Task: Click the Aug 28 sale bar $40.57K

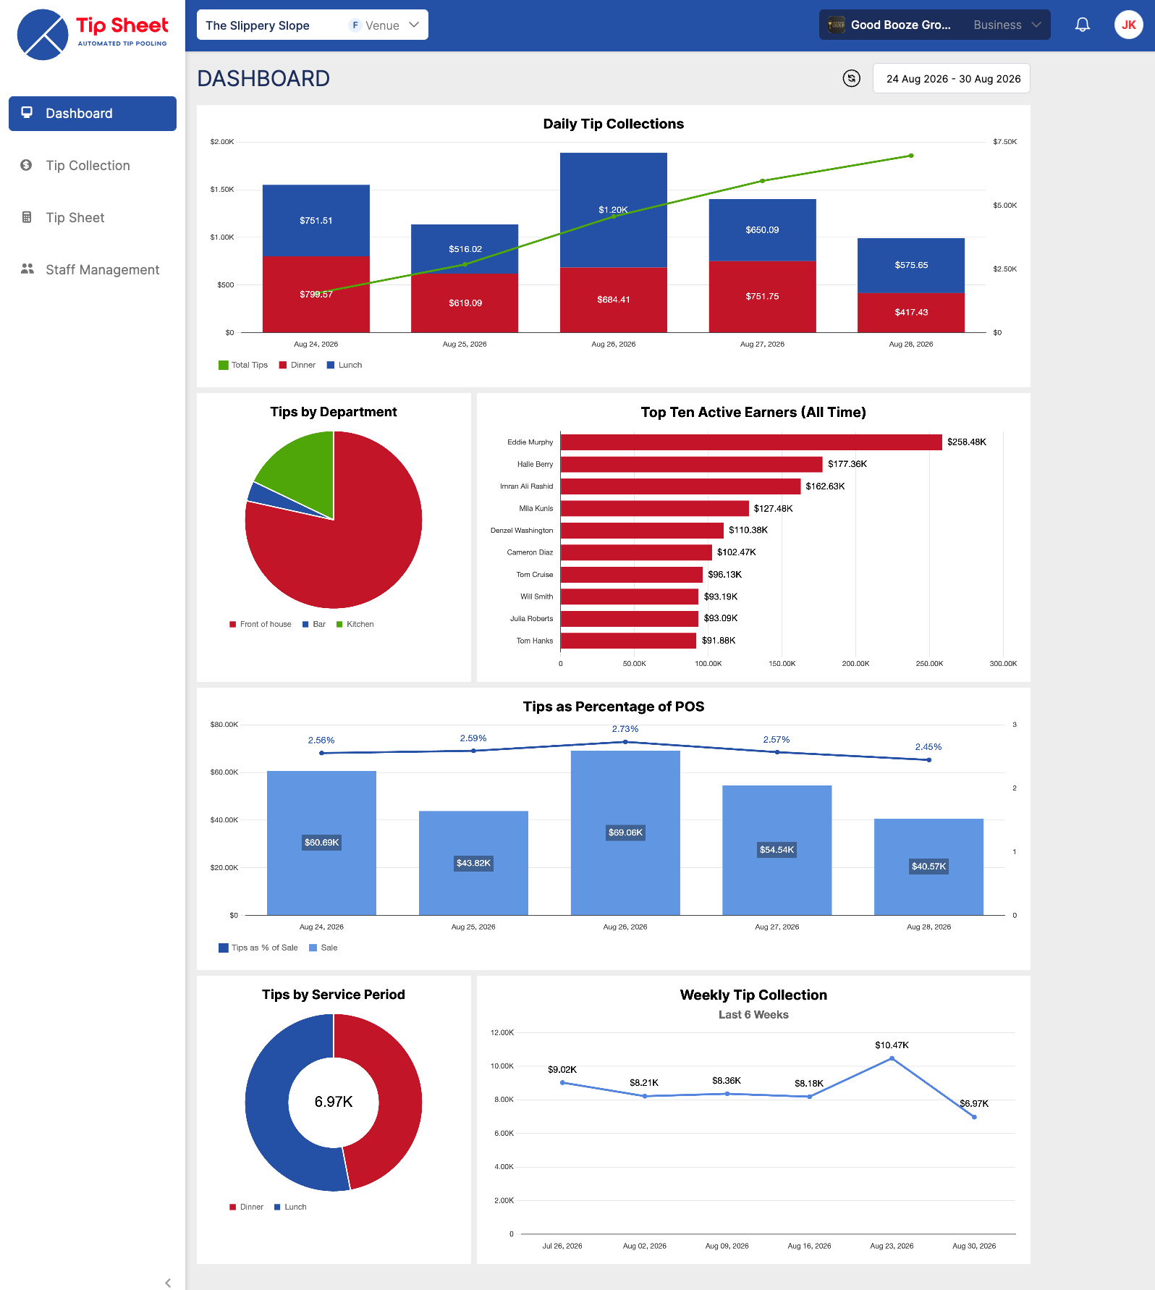Action: [x=929, y=867]
